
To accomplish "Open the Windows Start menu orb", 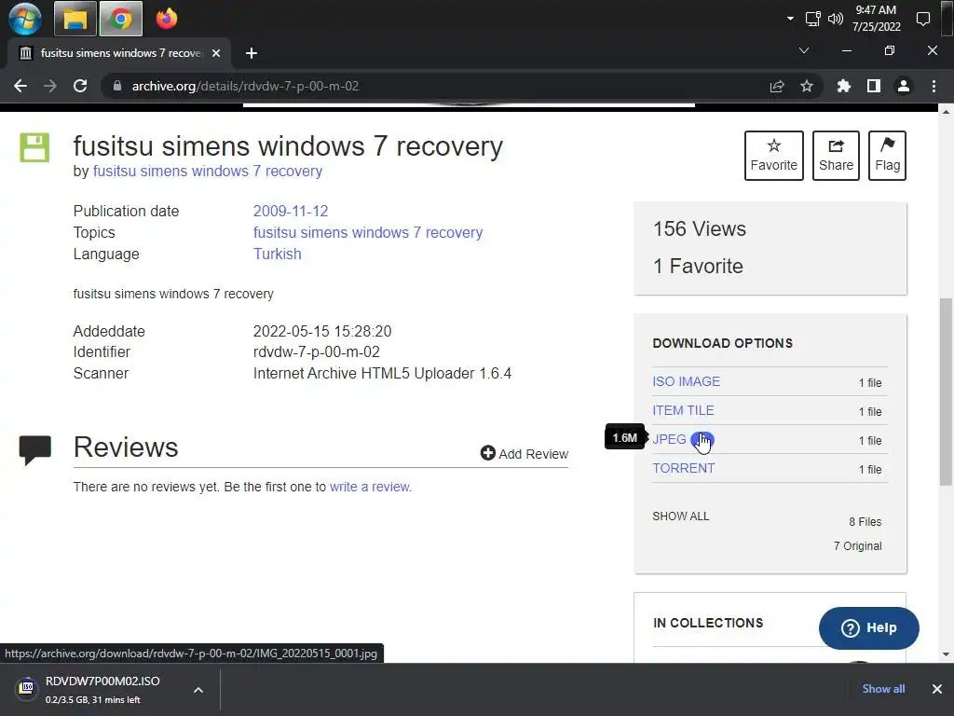I will point(25,19).
